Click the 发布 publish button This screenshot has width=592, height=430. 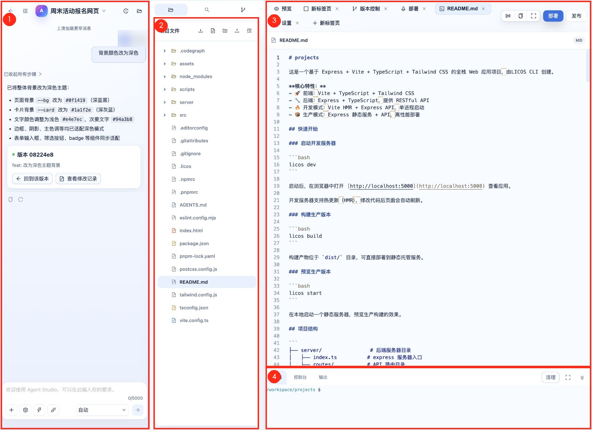576,16
